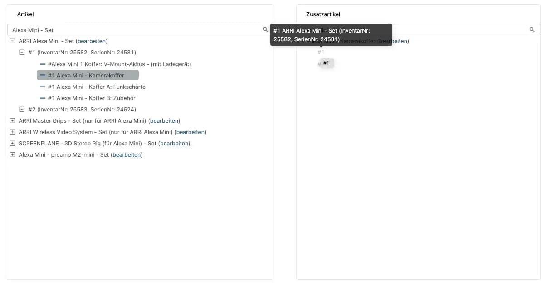The image size is (547, 284).
Task: Open bearbeiten link for ARRI Wireless Video System
Action: point(190,132)
